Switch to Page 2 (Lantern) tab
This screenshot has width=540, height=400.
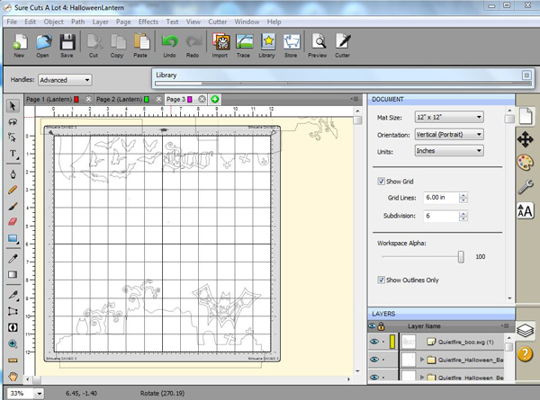(121, 99)
